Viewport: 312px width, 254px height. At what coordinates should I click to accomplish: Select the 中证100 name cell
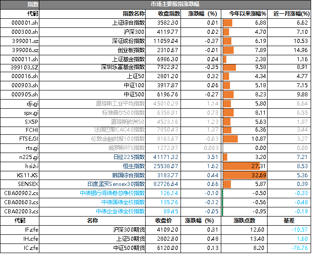tap(93, 85)
